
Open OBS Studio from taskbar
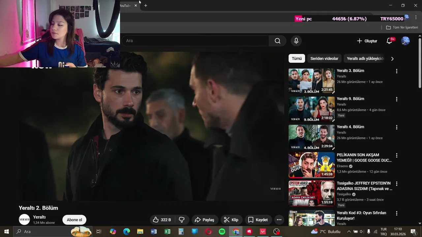coord(277,231)
